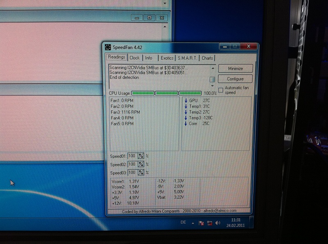Click the Speed02 up/down stepper
328x244 pixels.
click(x=141, y=164)
